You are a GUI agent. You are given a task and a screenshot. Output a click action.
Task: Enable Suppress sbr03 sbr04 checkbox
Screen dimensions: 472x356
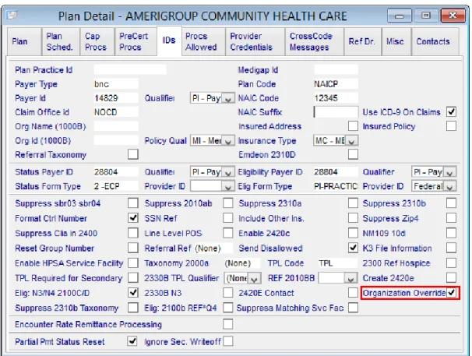coord(133,203)
